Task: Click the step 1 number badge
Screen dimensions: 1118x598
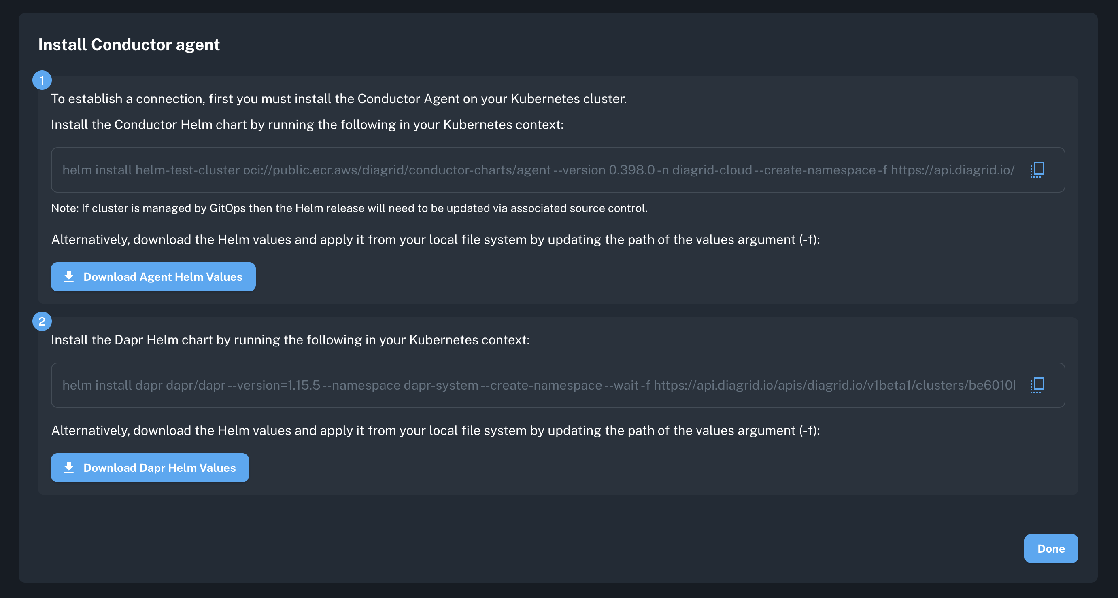Action: 42,80
